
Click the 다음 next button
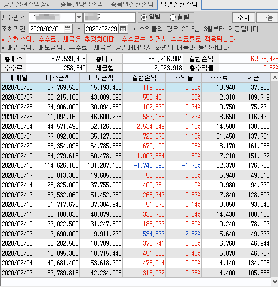(x=267, y=17)
